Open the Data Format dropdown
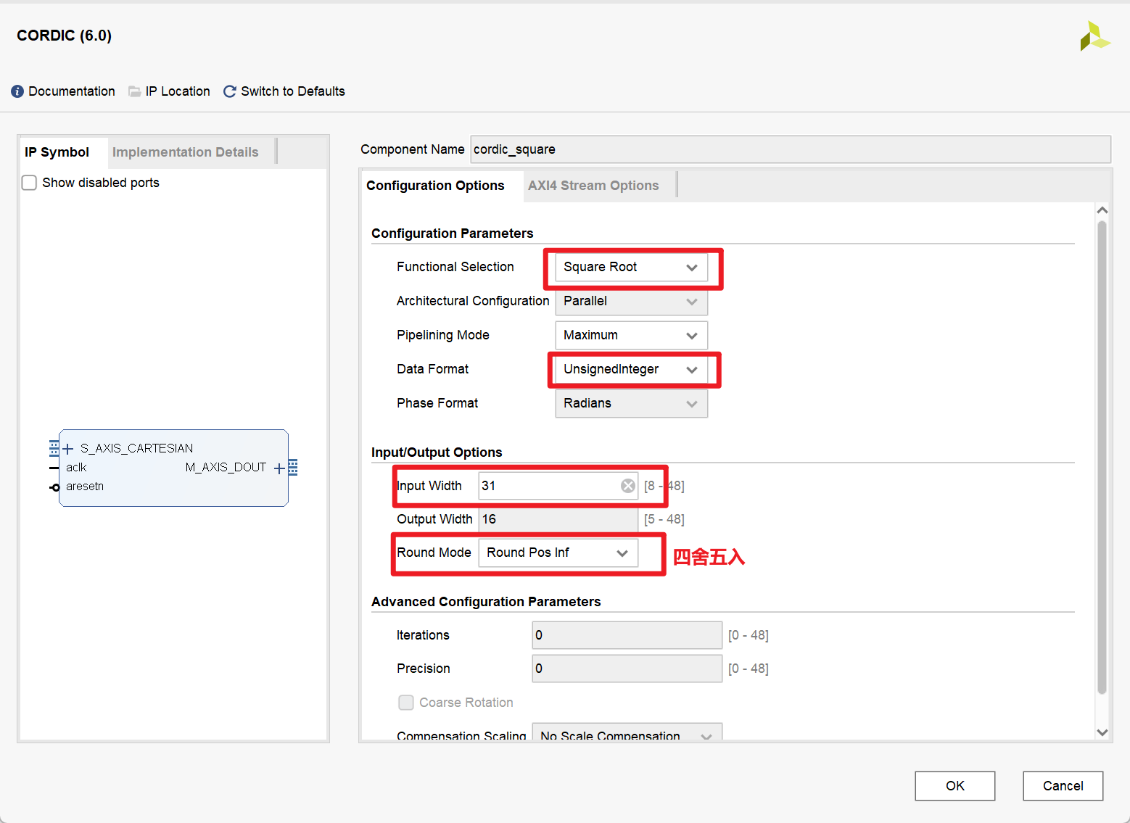The width and height of the screenshot is (1130, 823). (x=631, y=369)
